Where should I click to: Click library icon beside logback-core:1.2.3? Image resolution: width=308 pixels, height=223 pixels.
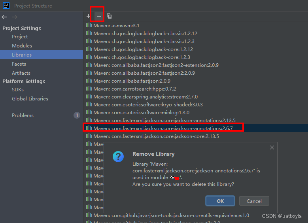pyautogui.click(x=89, y=57)
